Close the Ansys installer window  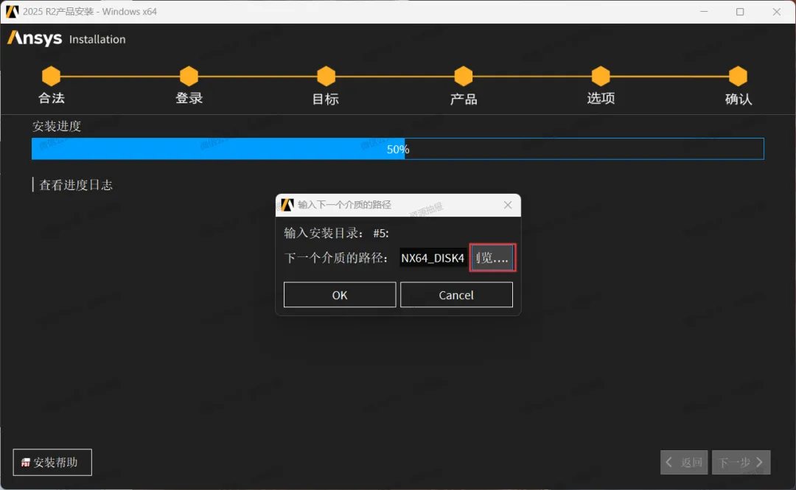tap(777, 11)
